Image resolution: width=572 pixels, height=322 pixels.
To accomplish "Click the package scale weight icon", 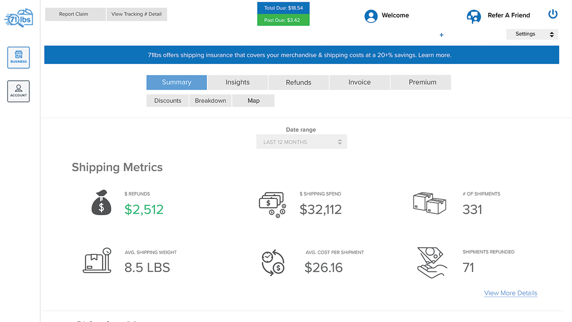I will (x=97, y=260).
